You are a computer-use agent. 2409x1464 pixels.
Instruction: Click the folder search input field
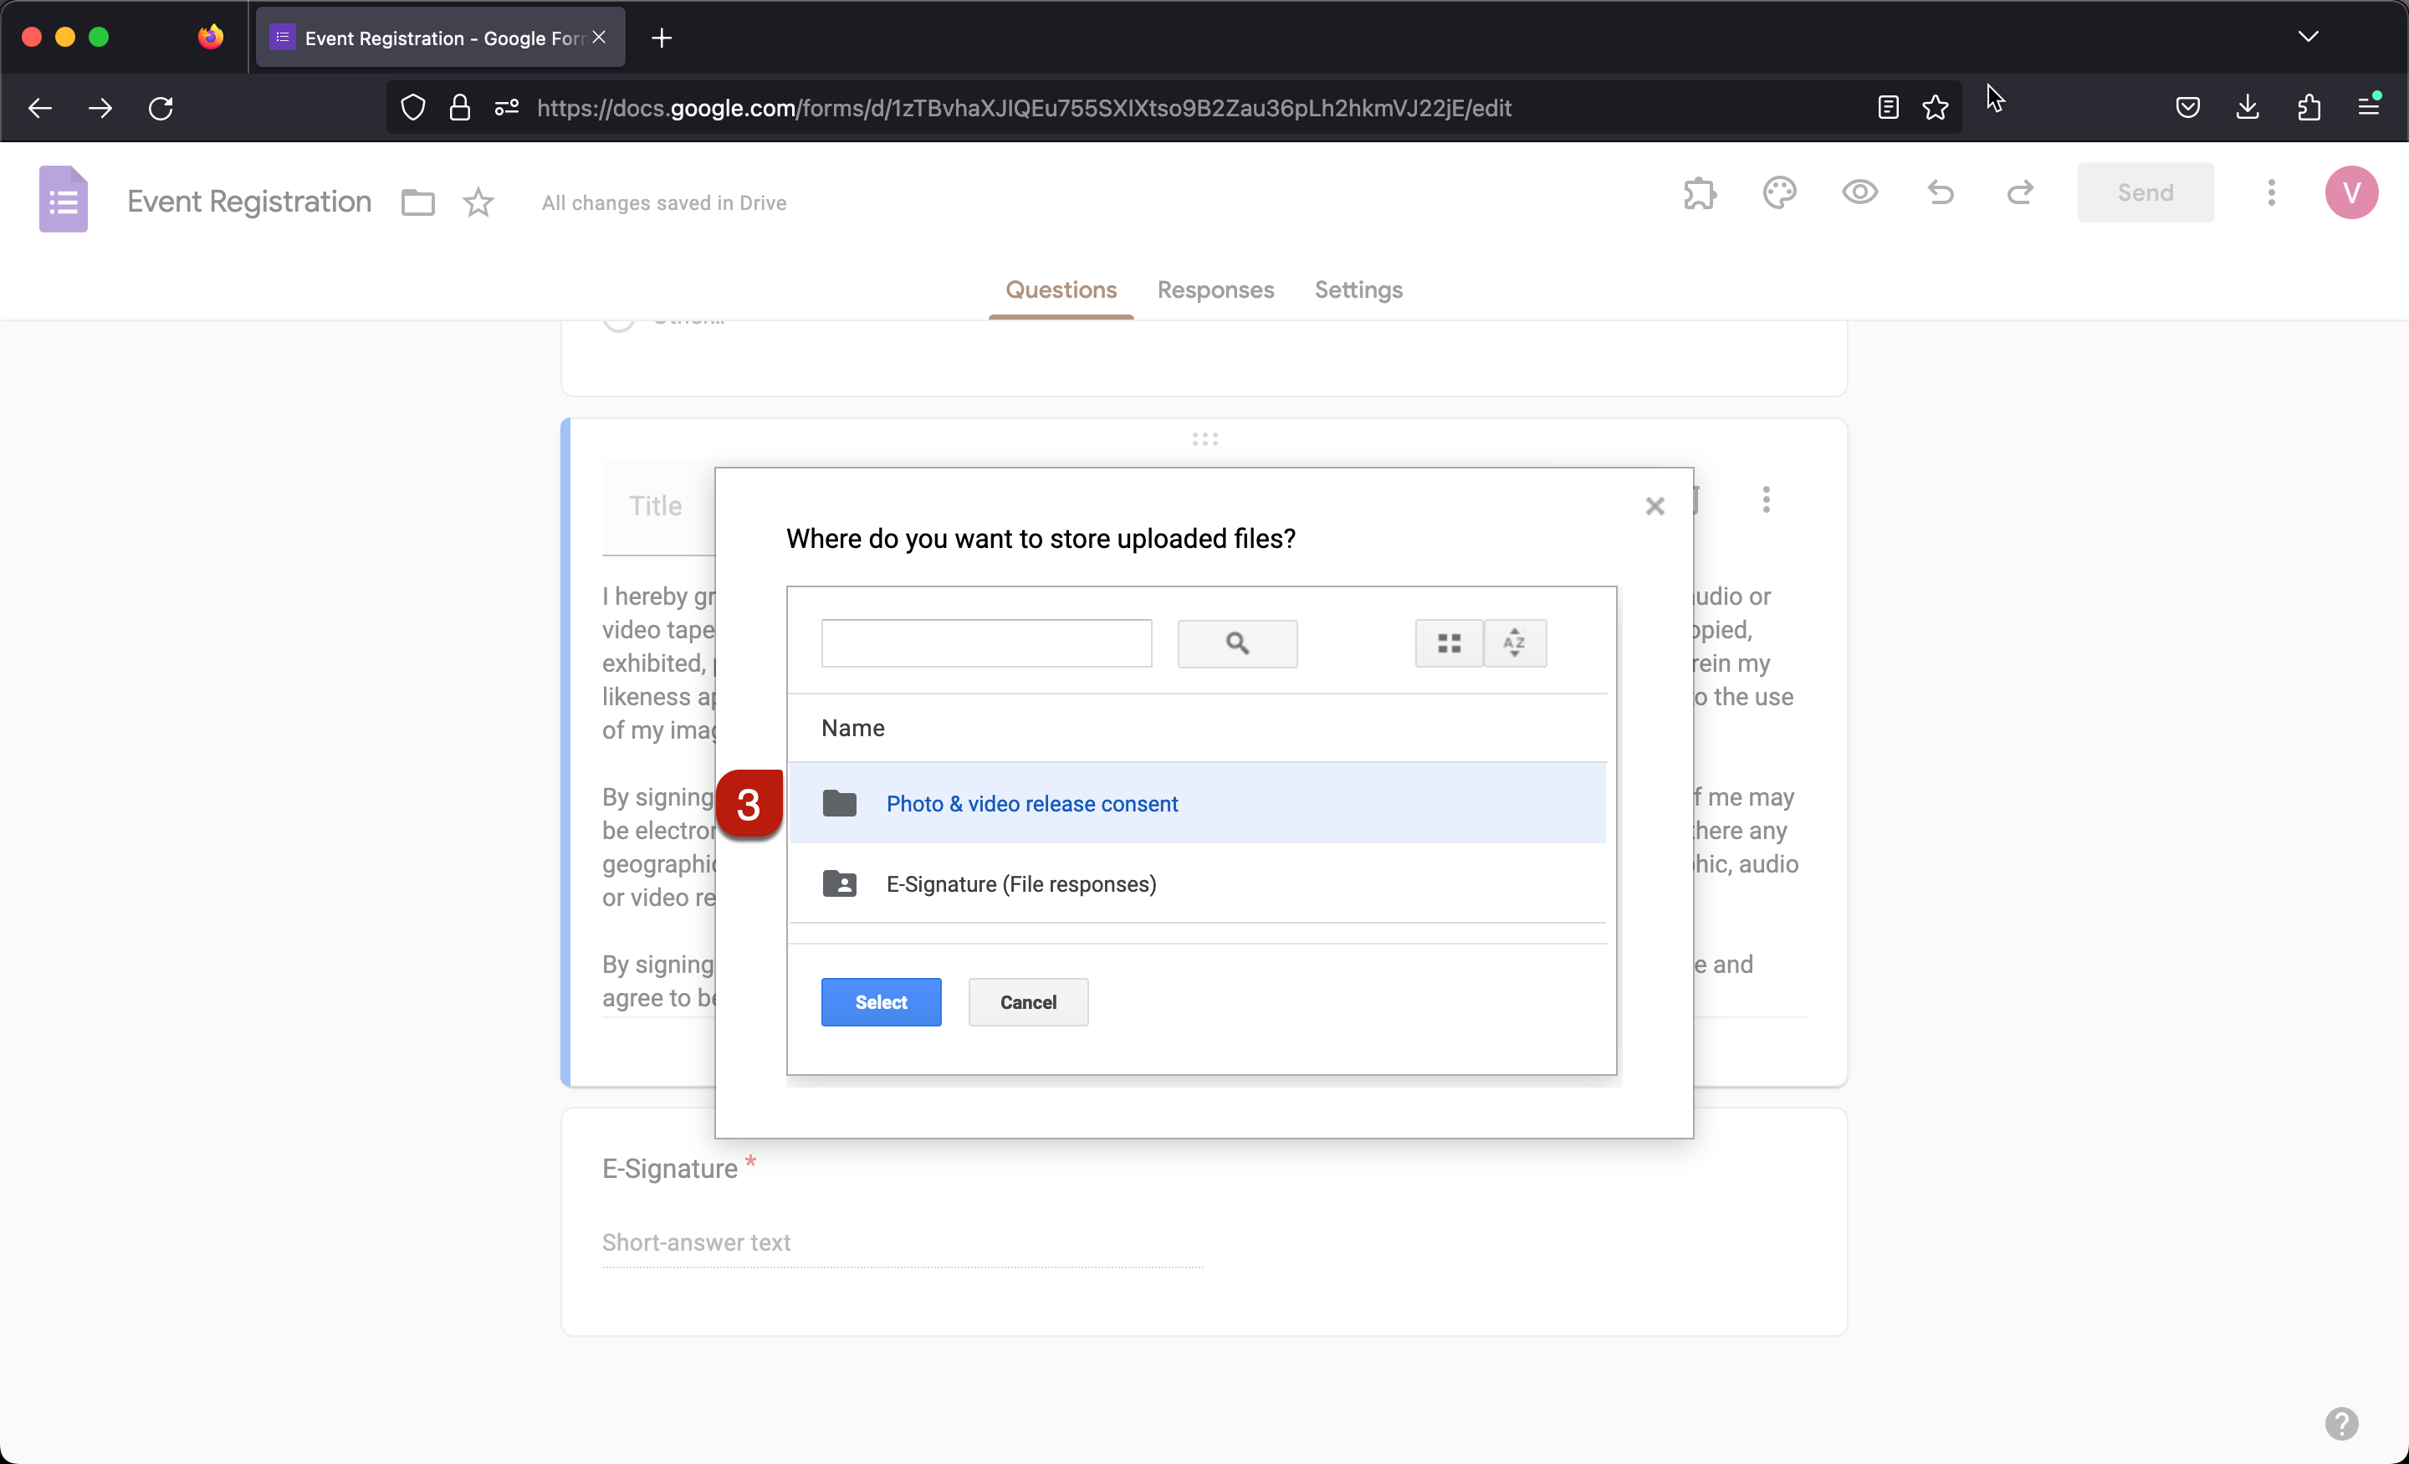[985, 643]
